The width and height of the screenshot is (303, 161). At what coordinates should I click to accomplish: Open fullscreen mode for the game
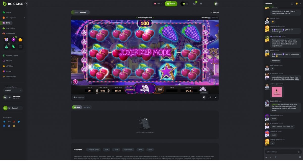pyautogui.click(x=215, y=97)
